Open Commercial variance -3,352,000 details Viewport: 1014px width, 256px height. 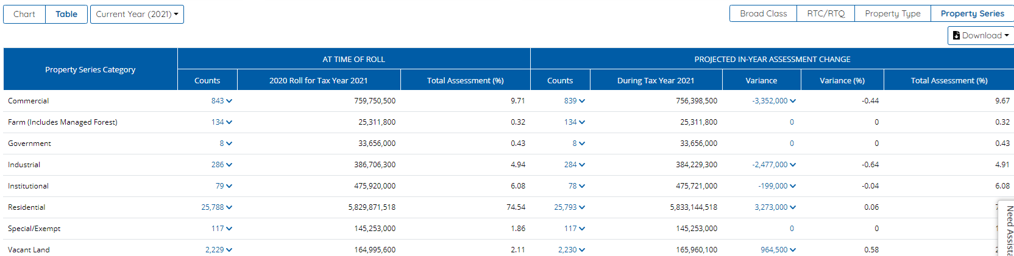click(x=774, y=101)
